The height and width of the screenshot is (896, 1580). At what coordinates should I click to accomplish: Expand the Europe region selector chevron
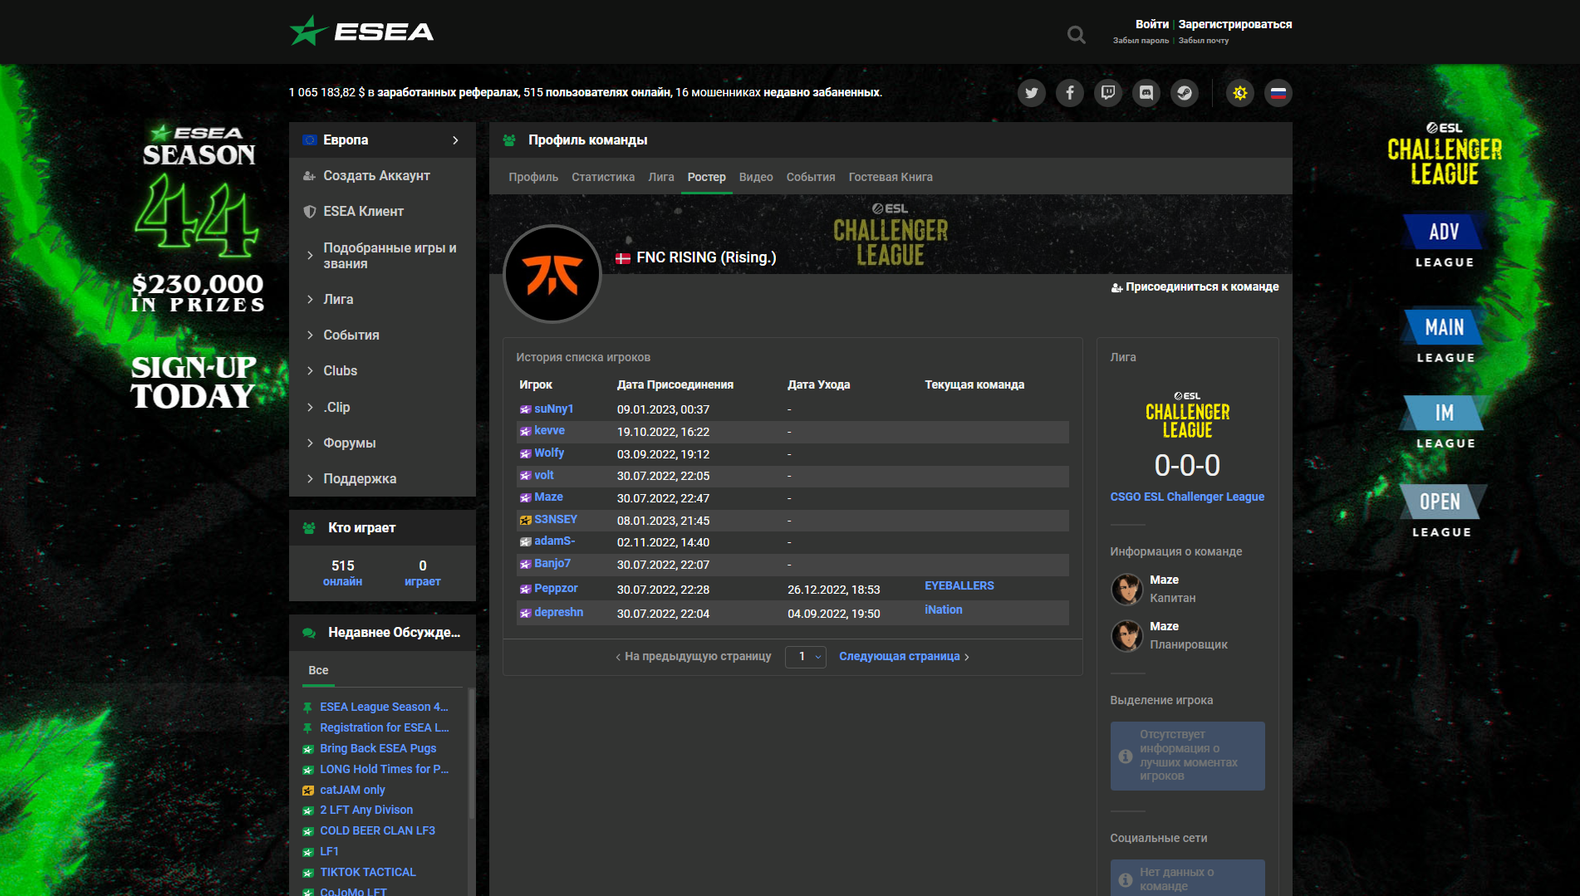coord(455,140)
